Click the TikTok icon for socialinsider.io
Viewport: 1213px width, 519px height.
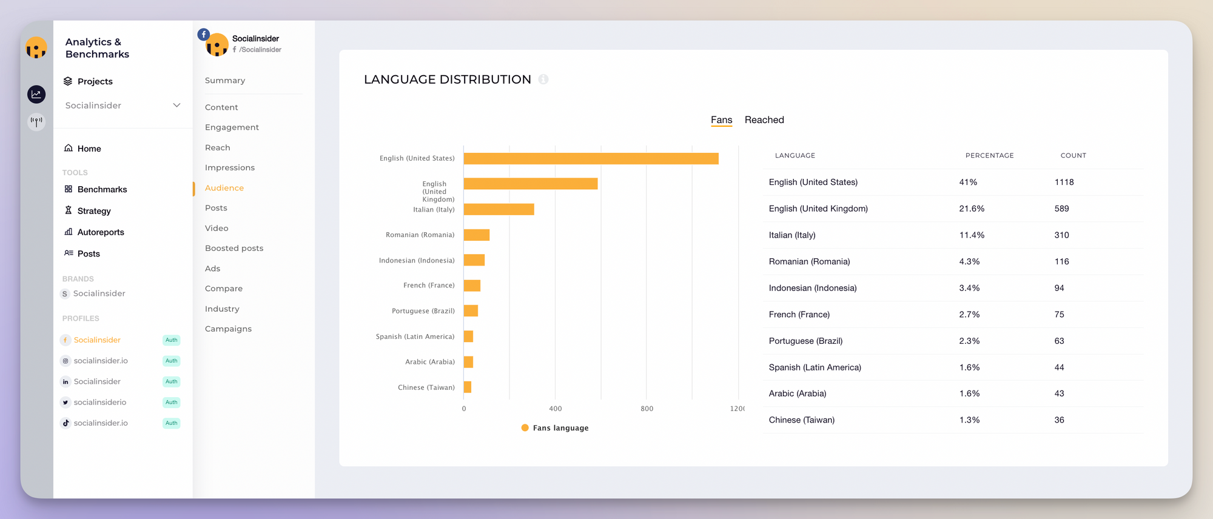[x=66, y=423]
